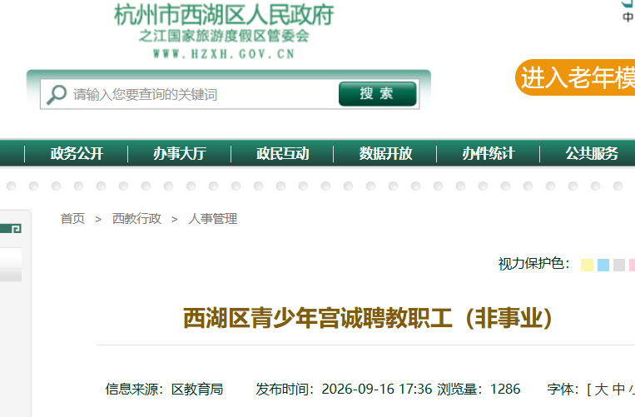Screen dimensions: 635x417
Task: Click the small square icon in left sidebar
Action: tap(16, 229)
